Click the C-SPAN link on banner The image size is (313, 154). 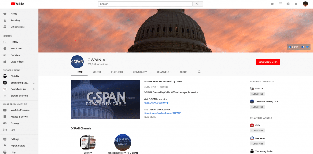click(293, 47)
